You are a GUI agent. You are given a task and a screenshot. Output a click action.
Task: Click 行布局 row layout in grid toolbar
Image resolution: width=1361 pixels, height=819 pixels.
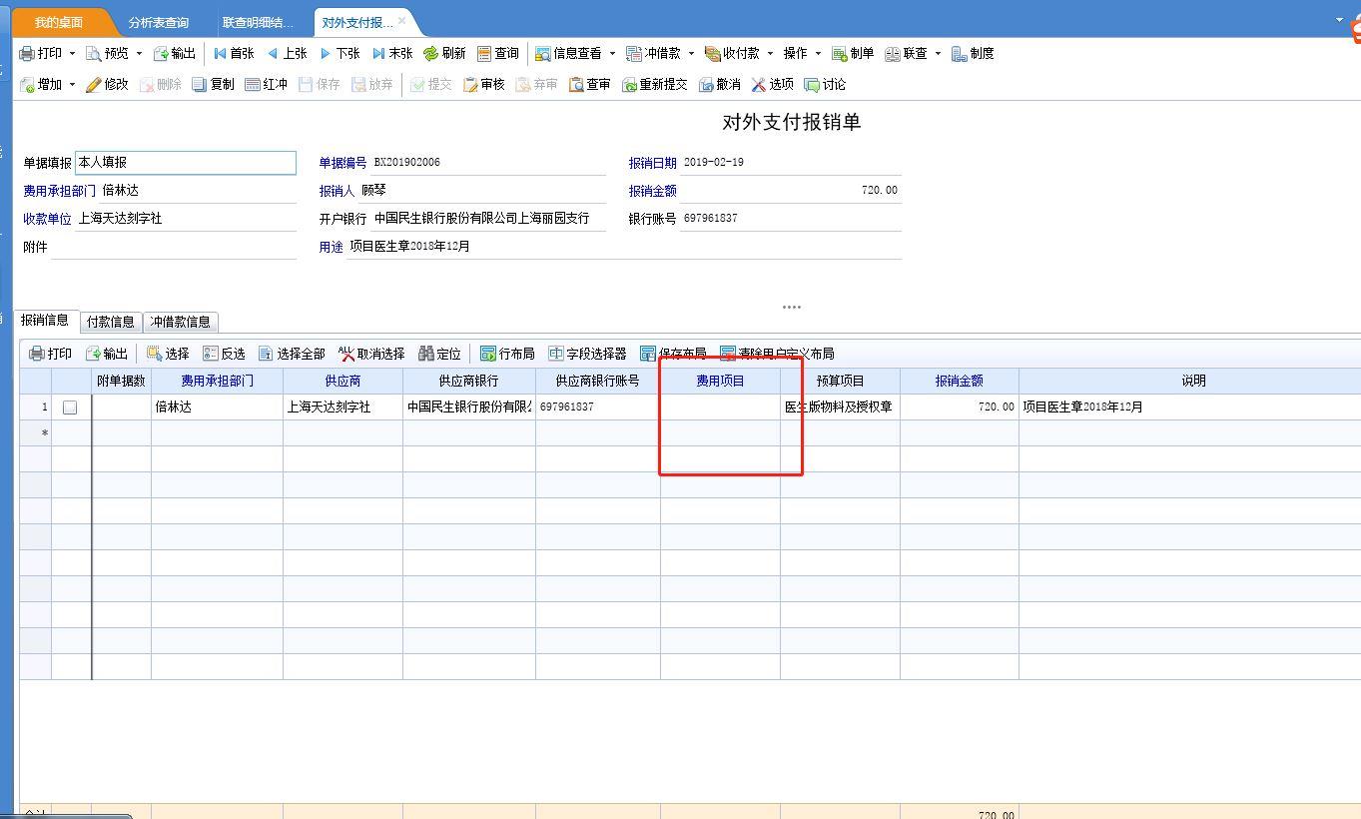pyautogui.click(x=507, y=354)
